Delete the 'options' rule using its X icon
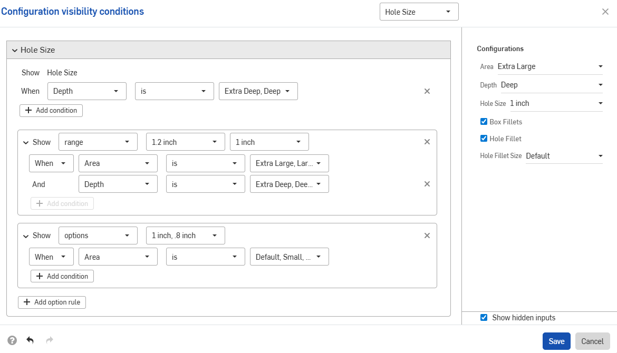This screenshot has height=353, width=617. [427, 235]
